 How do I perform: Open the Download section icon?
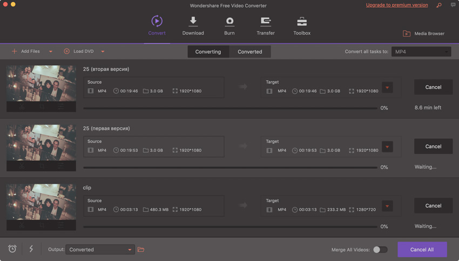tap(193, 22)
